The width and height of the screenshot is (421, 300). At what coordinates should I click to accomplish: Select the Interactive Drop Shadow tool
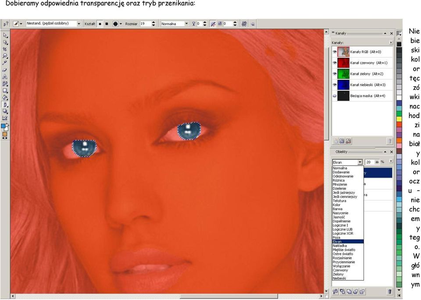[5, 111]
